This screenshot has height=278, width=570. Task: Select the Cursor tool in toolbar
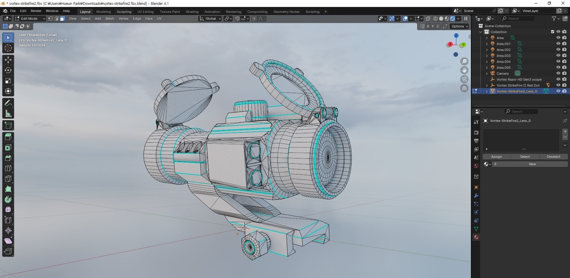pos(8,48)
